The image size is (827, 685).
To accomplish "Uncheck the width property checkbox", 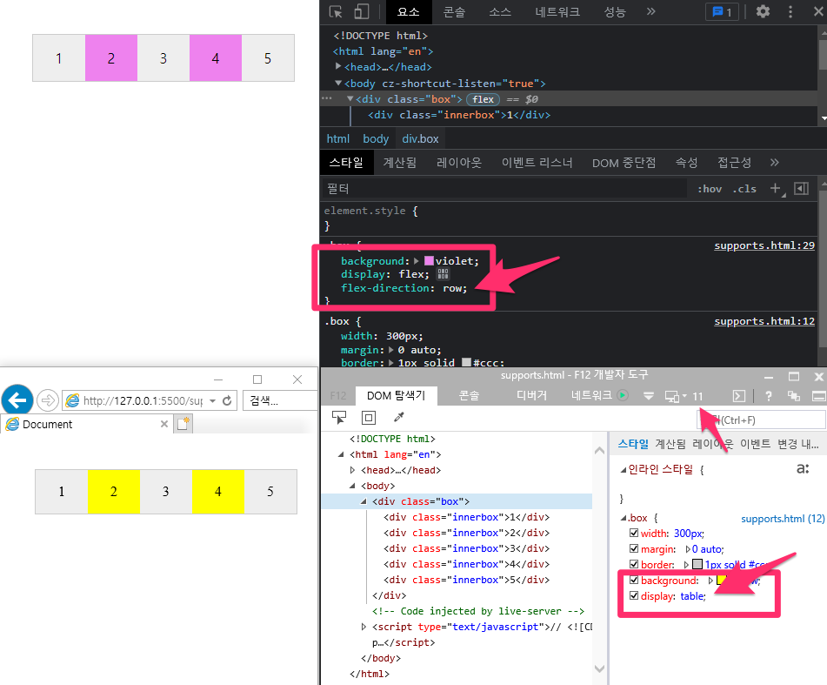I will [634, 533].
